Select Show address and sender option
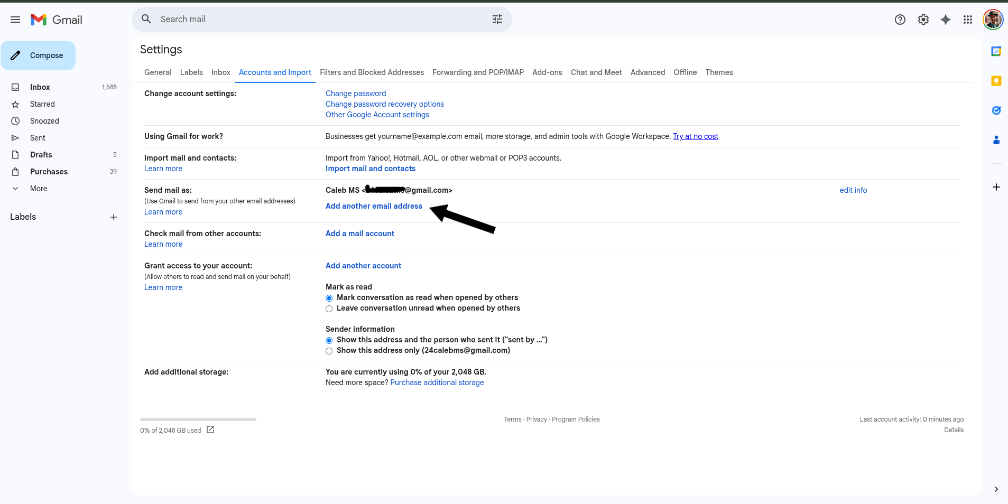This screenshot has width=1008, height=504. [329, 340]
